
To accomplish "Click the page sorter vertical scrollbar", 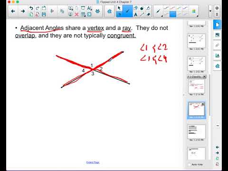I will (x=209, y=95).
